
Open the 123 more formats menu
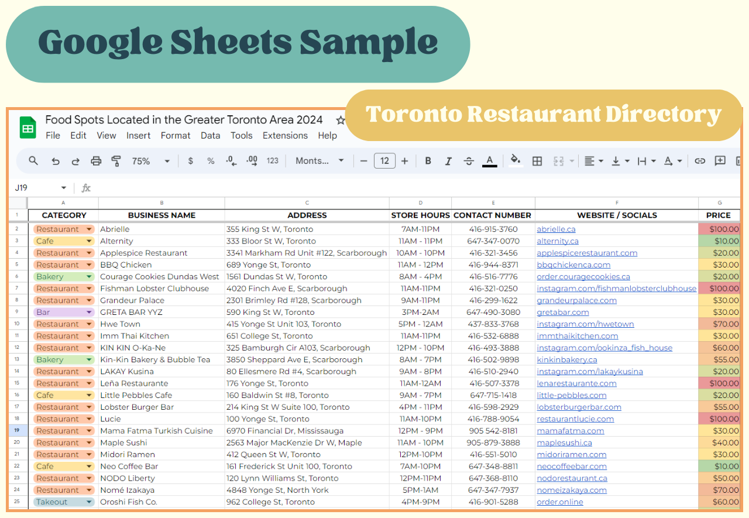coord(273,161)
